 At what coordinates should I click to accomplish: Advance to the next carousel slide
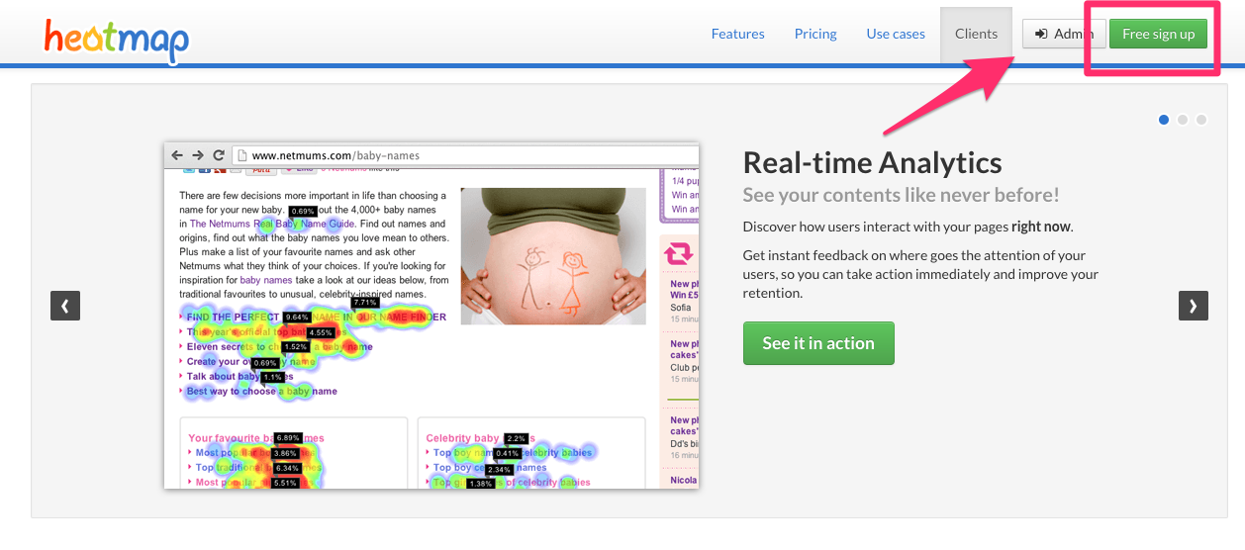[1193, 306]
